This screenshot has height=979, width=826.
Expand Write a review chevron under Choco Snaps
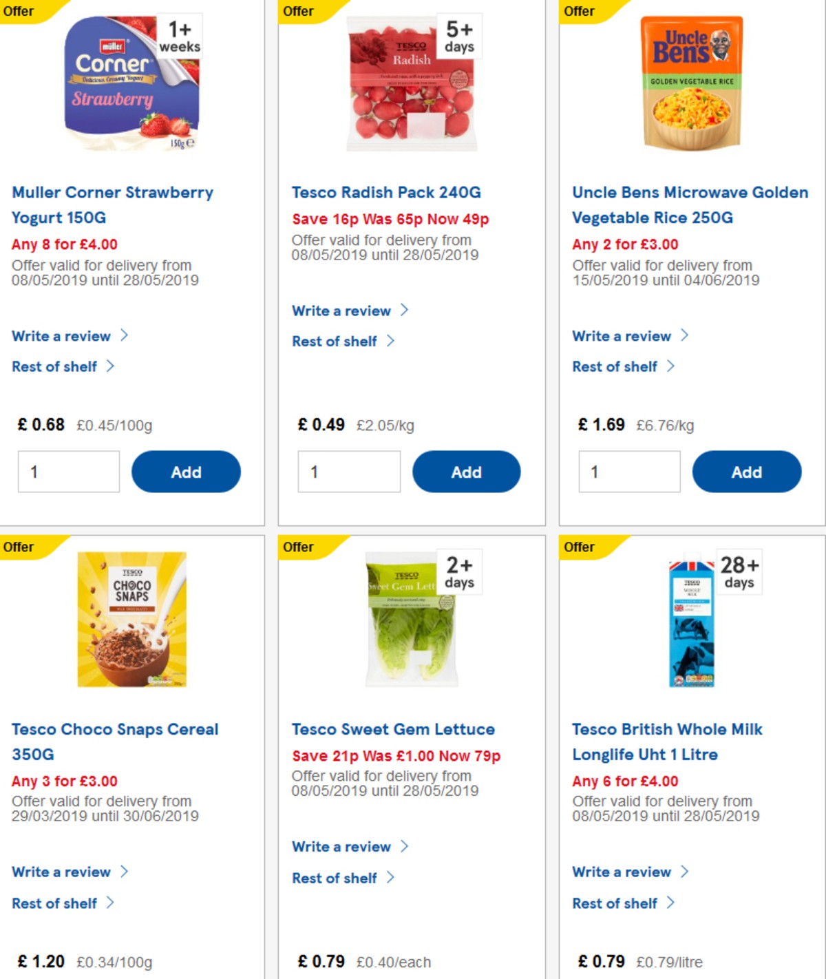pyautogui.click(x=126, y=872)
